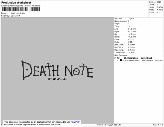This screenshot has width=164, height=127.
Task: Click the Wilcom EmbroideryStudio Level 3 Advanced text
Action: coord(20,6)
